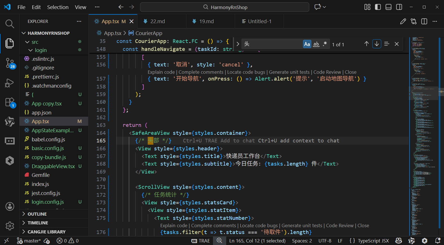Toggle Match Case in find widget
The height and width of the screenshot is (245, 444).
(307, 44)
